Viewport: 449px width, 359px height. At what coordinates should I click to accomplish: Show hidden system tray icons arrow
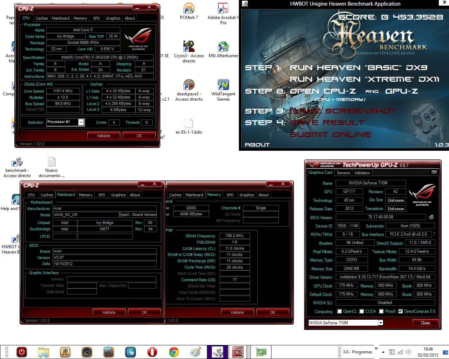[383, 352]
